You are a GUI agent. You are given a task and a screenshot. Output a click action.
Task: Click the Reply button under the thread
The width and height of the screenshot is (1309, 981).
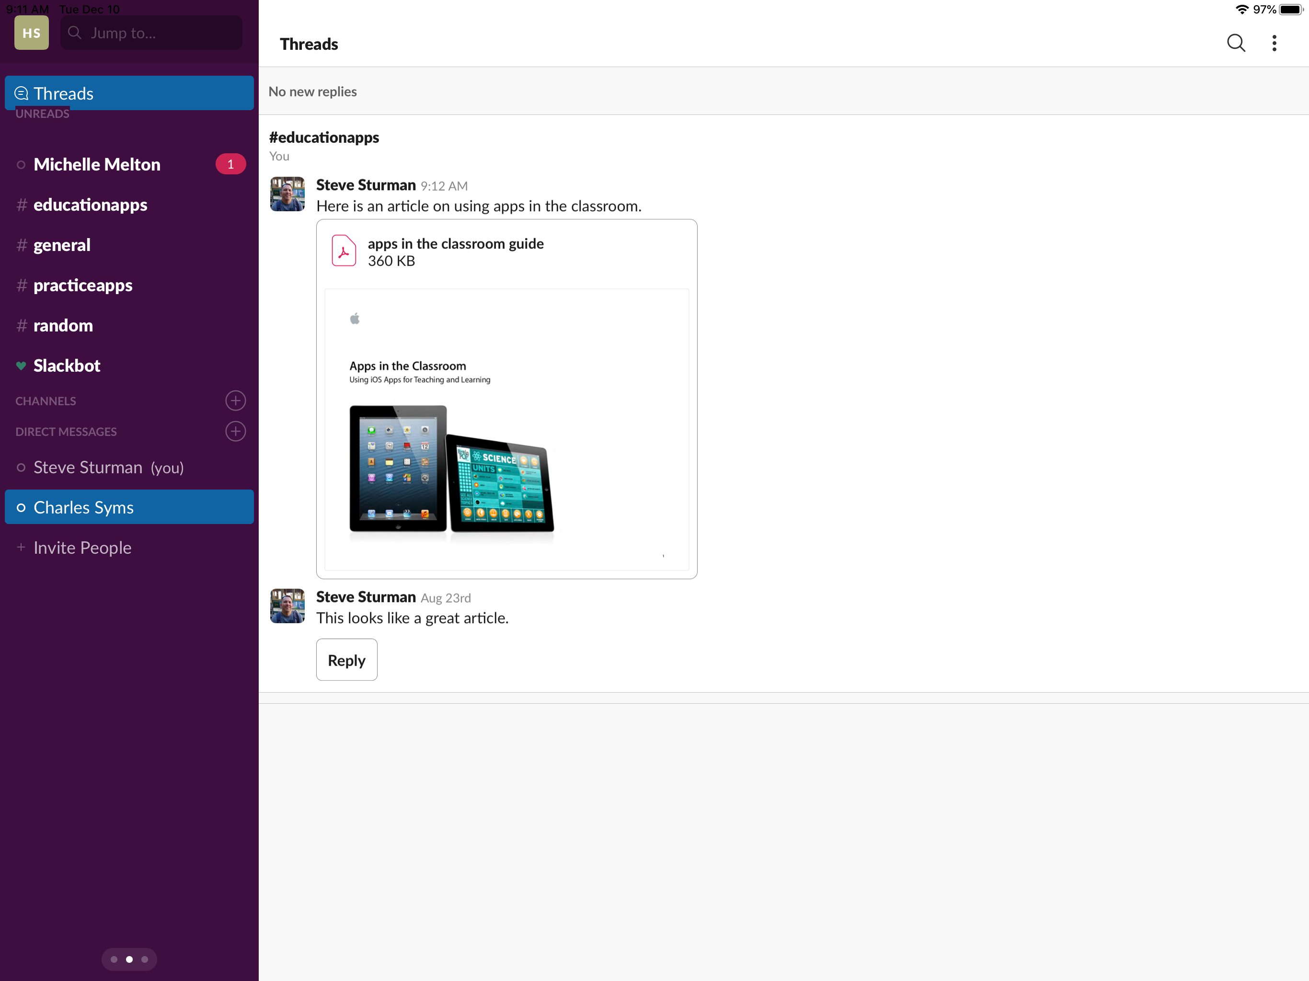[346, 660]
